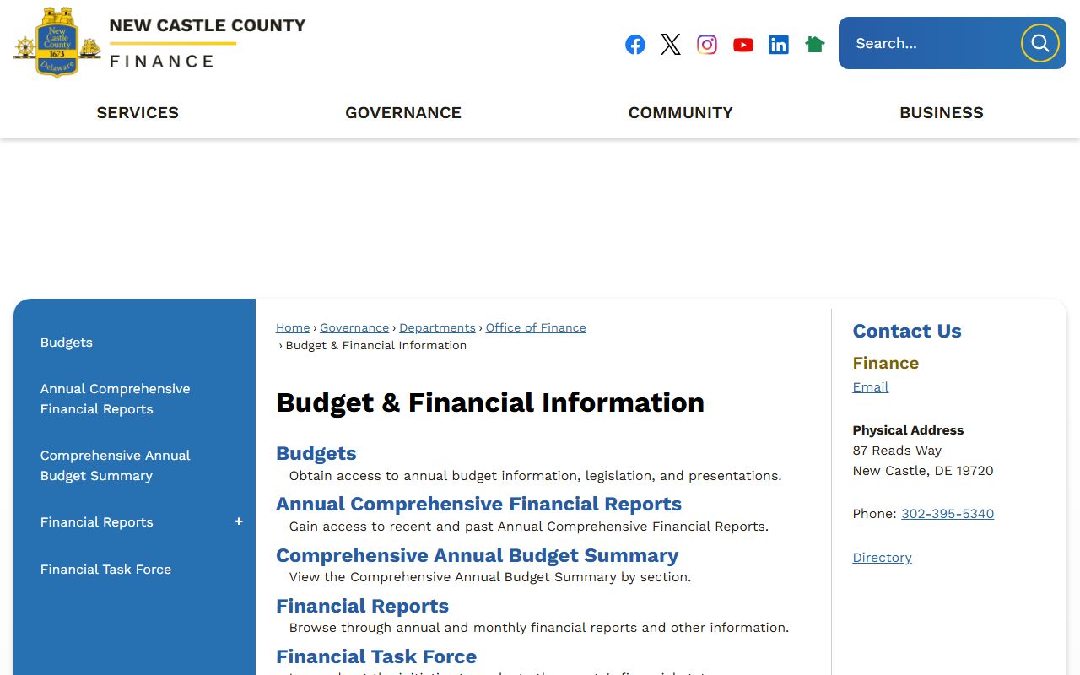Go to Departments breadcrumb link
Image resolution: width=1080 pixels, height=675 pixels.
pyautogui.click(x=437, y=327)
